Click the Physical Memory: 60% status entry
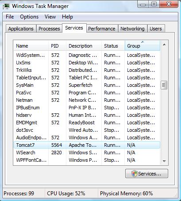The image size is (181, 201). (x=127, y=194)
